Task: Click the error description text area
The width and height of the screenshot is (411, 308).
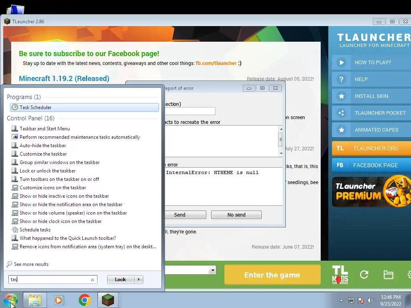Action: tap(222, 141)
